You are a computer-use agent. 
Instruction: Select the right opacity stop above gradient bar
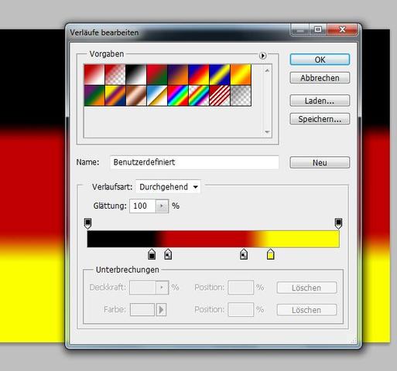pos(338,223)
